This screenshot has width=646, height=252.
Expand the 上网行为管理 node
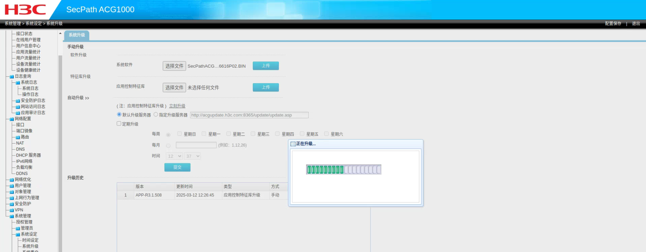pos(12,198)
